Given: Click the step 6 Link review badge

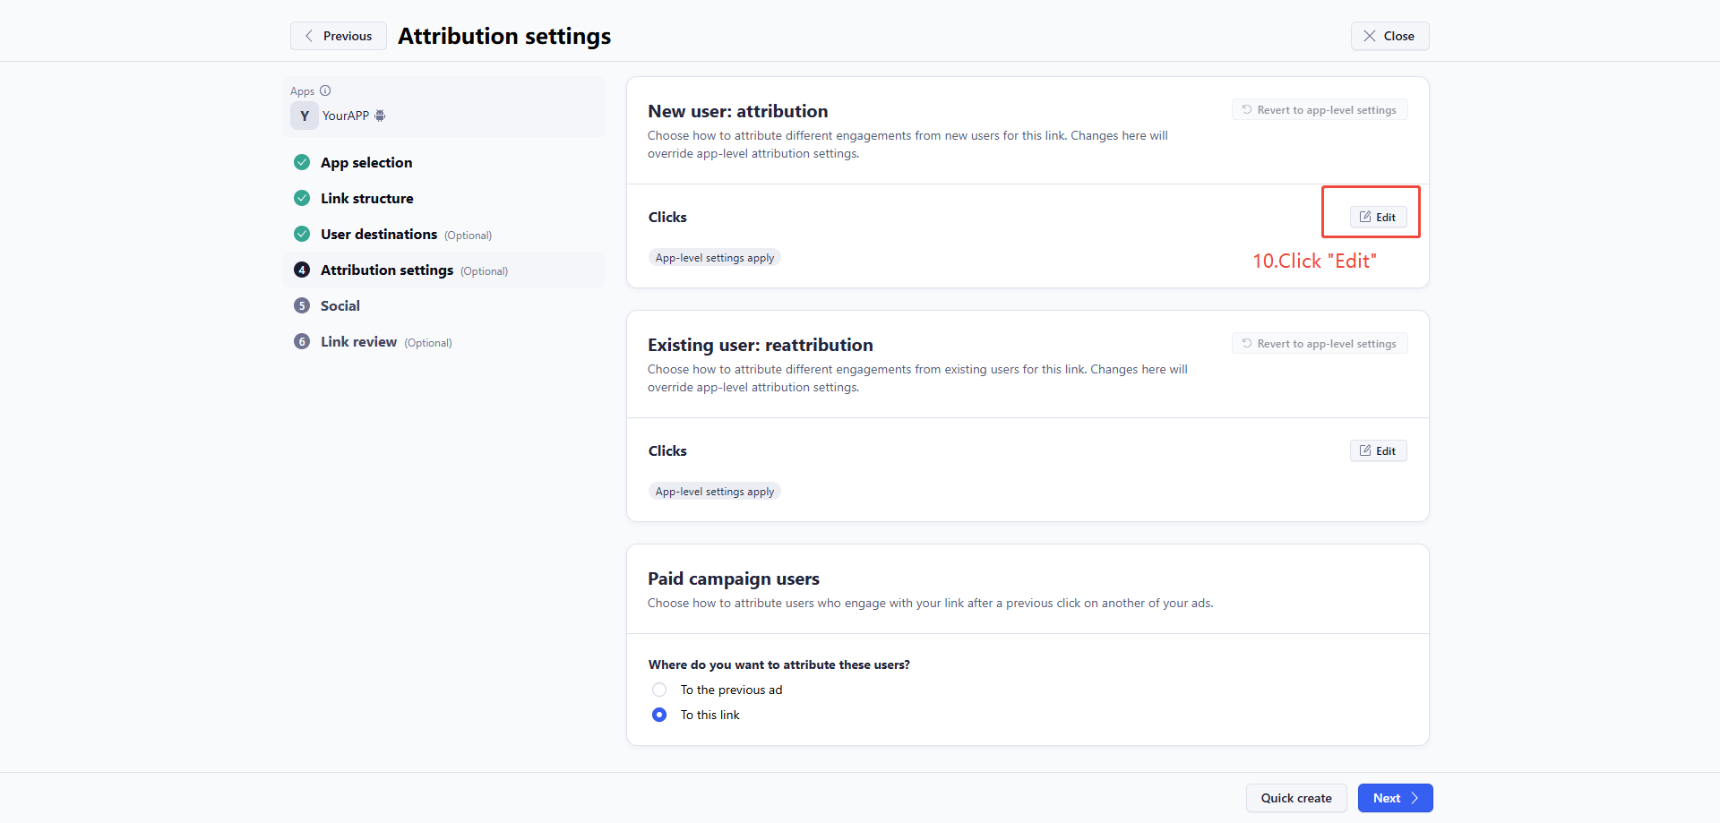Looking at the screenshot, I should 302,341.
